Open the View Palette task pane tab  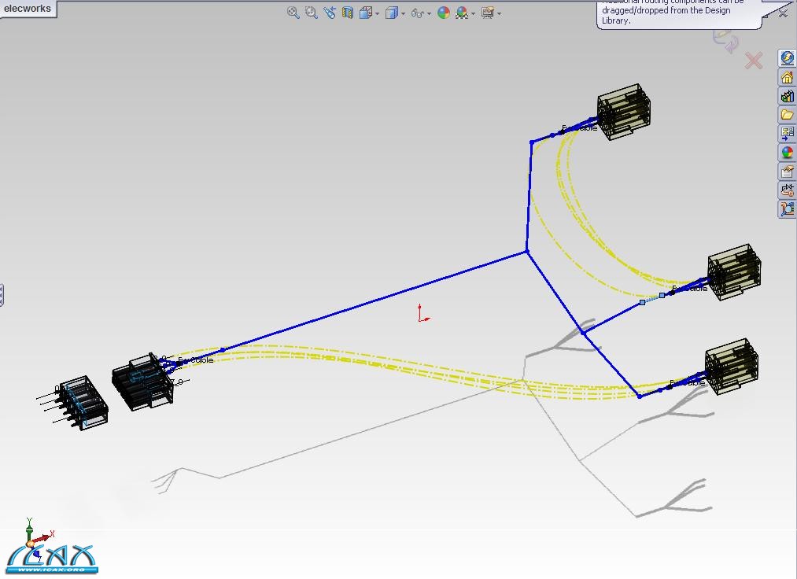point(787,134)
